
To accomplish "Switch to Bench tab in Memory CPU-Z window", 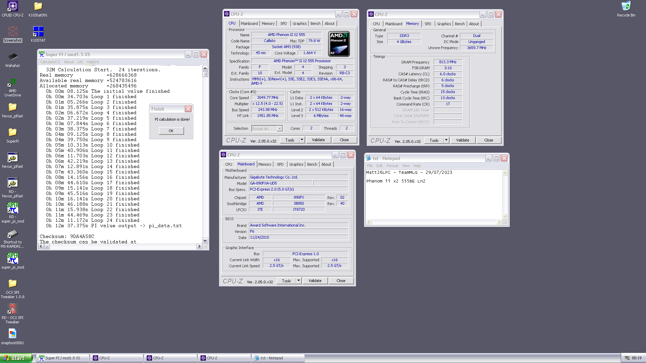I will click(x=460, y=24).
